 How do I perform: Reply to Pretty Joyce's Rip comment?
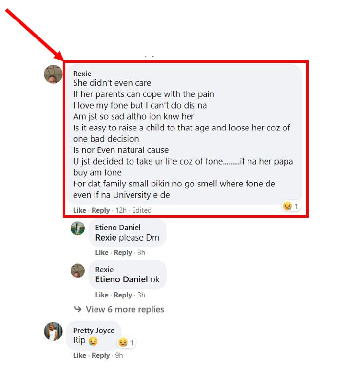click(101, 355)
